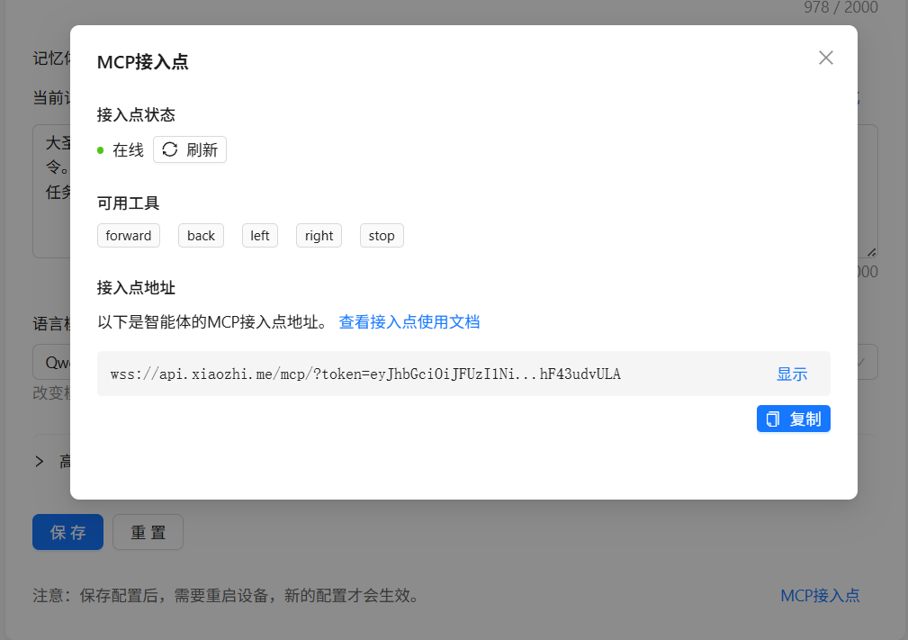The width and height of the screenshot is (908, 640).
Task: Select the stop tool tag
Action: pyautogui.click(x=382, y=236)
